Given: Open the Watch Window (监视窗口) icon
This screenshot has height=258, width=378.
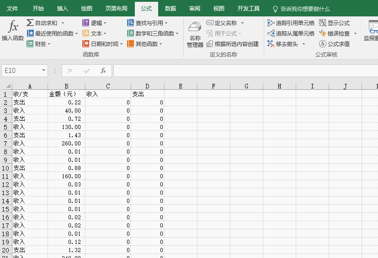Looking at the screenshot, I should (373, 27).
